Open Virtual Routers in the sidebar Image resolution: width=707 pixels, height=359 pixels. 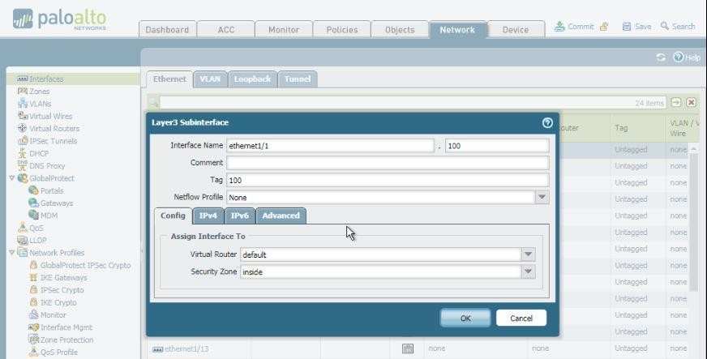click(54, 129)
